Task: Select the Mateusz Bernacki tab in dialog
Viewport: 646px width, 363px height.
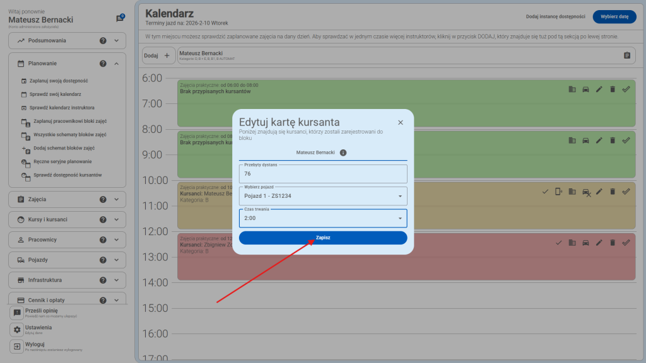Action: tap(315, 153)
